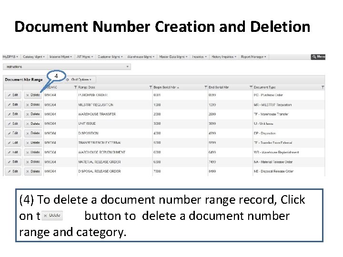Open the Report Manager menu
Viewport: 343px width, 257px height.
coord(253,57)
